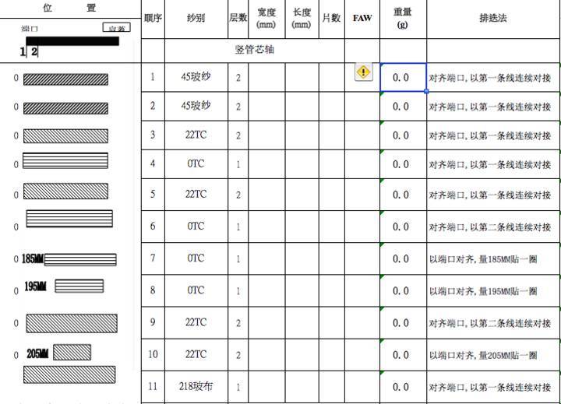Screen dimensions: 561x404
Task: Select the hatched shape beside row 1
Action: [65, 79]
